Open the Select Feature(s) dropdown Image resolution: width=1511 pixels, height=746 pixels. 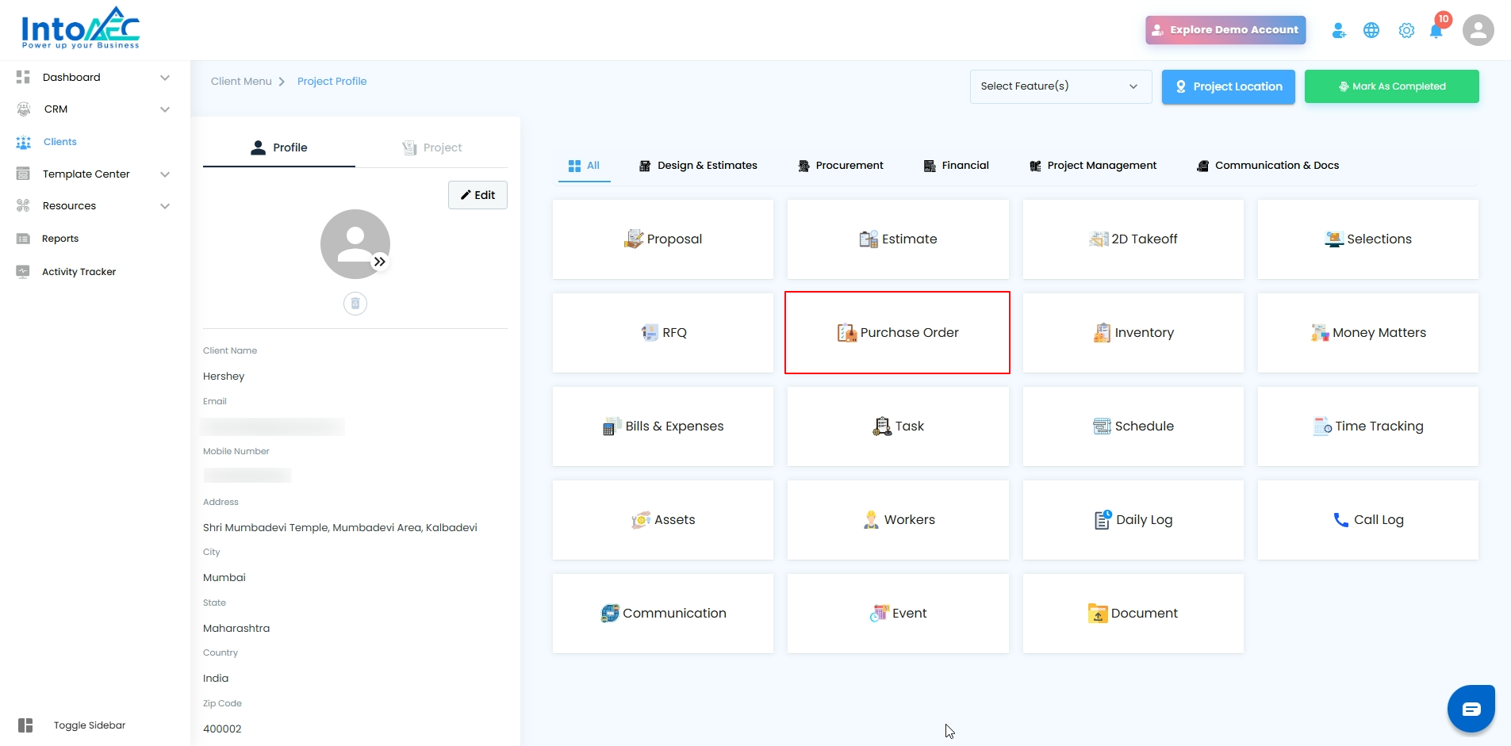coord(1060,86)
